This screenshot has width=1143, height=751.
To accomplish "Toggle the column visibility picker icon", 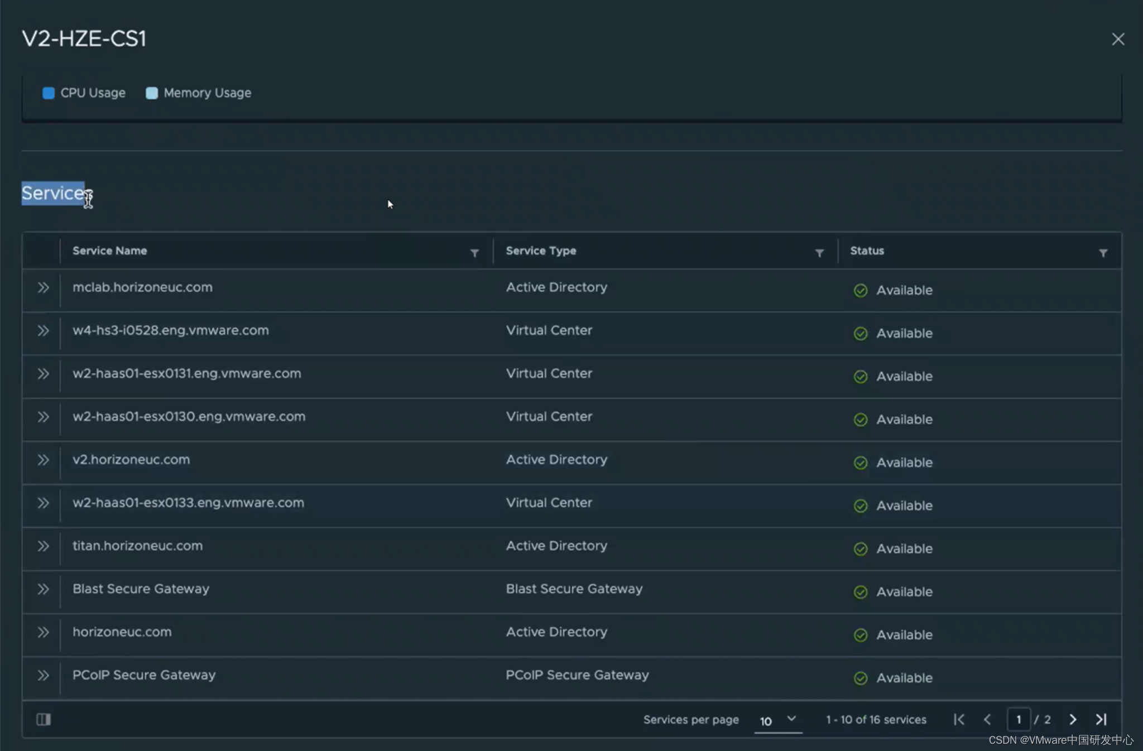I will point(44,720).
